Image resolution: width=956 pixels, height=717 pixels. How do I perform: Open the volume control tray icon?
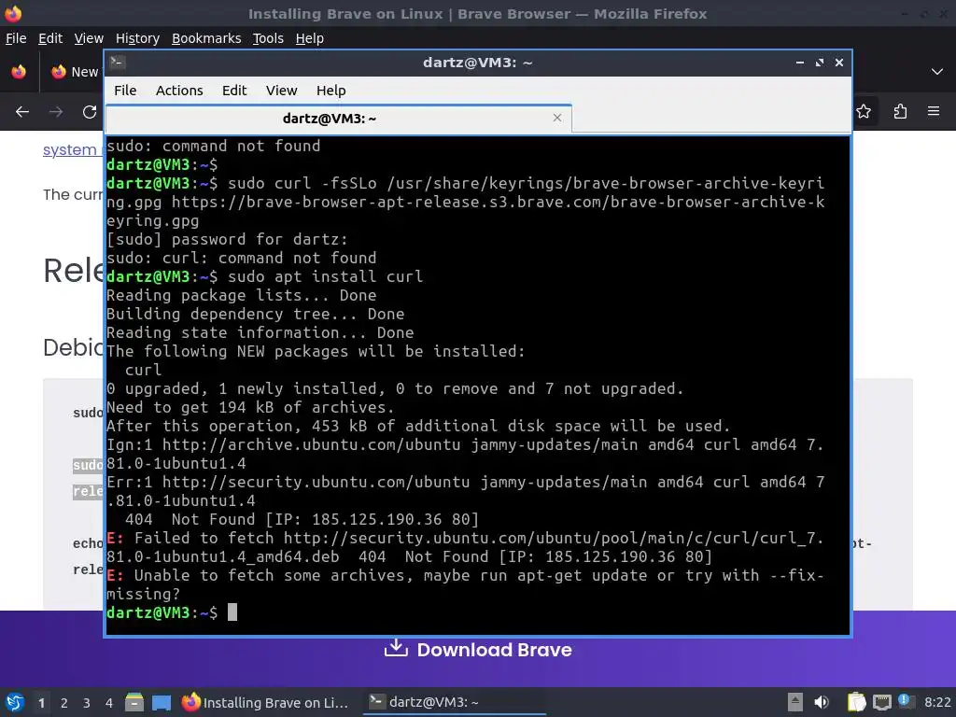(x=822, y=702)
